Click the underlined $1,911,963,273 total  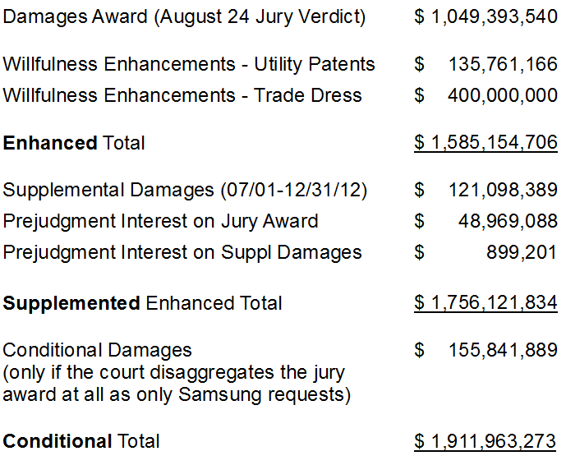coord(485,441)
